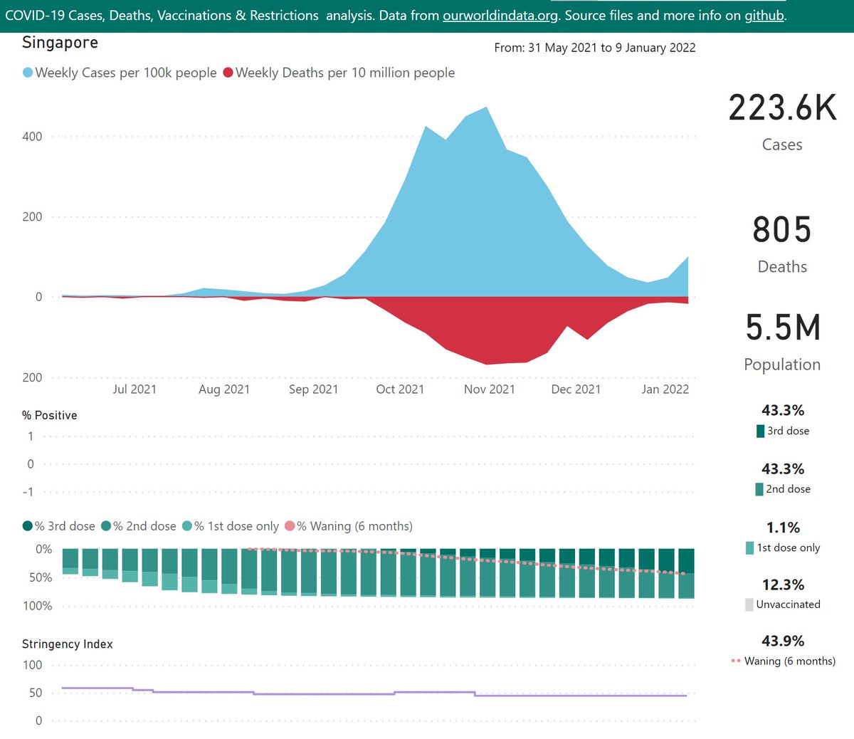Click the 'Cases' label under 223.6K
854x739 pixels.
click(782, 145)
